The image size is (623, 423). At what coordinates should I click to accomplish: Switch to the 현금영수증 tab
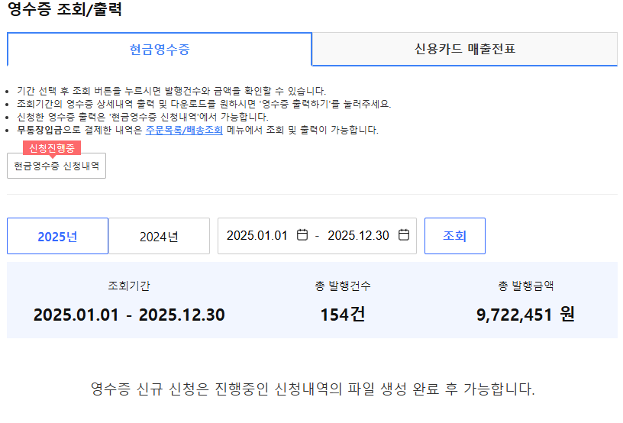[x=160, y=50]
